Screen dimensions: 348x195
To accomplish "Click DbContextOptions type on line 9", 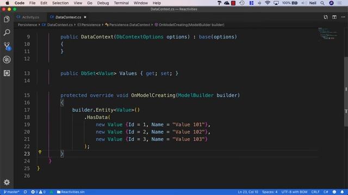I will pyautogui.click(x=140, y=37).
